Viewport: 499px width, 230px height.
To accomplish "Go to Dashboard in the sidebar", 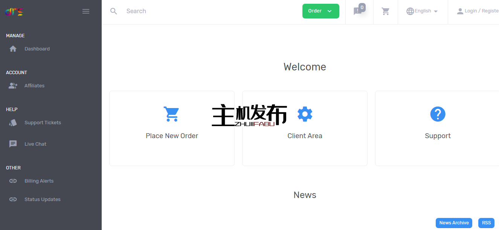I will point(37,49).
